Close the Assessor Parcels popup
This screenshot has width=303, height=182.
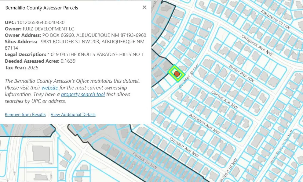(x=144, y=8)
